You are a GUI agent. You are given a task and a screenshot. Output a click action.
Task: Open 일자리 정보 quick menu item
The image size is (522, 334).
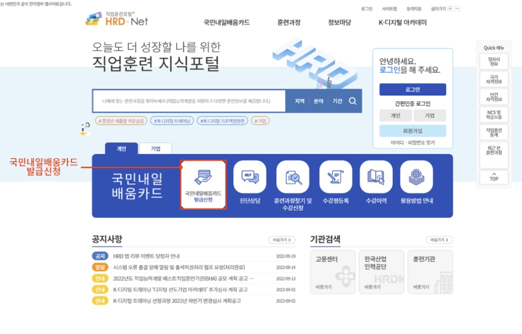[494, 61]
